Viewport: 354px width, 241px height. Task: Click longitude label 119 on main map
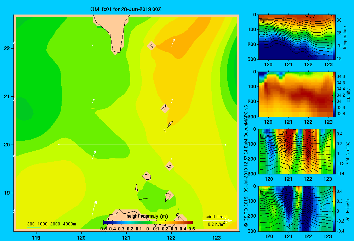(36, 238)
